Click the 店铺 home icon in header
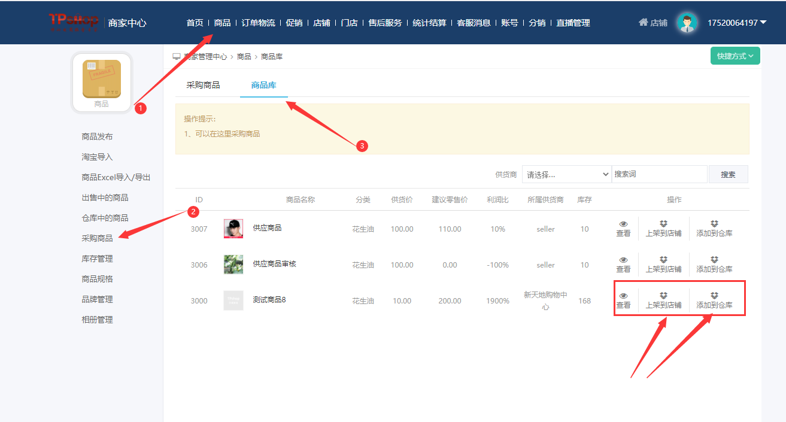 tap(644, 23)
